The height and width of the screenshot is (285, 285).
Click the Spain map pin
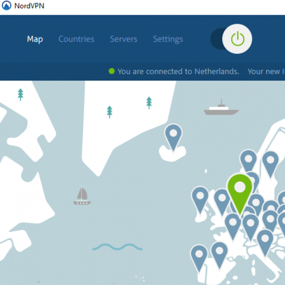tap(220, 255)
